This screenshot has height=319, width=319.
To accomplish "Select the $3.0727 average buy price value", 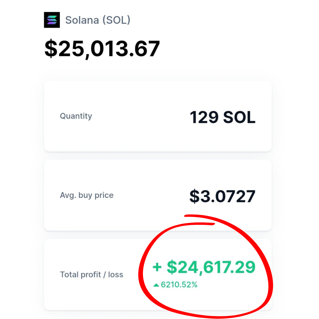I will (222, 196).
